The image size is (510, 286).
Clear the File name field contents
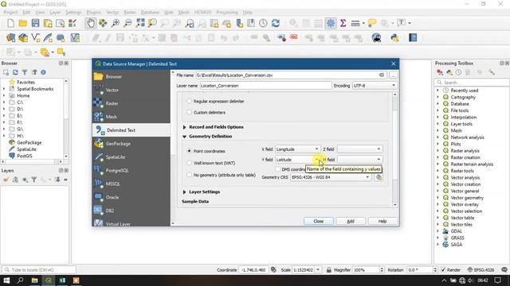tap(382, 75)
